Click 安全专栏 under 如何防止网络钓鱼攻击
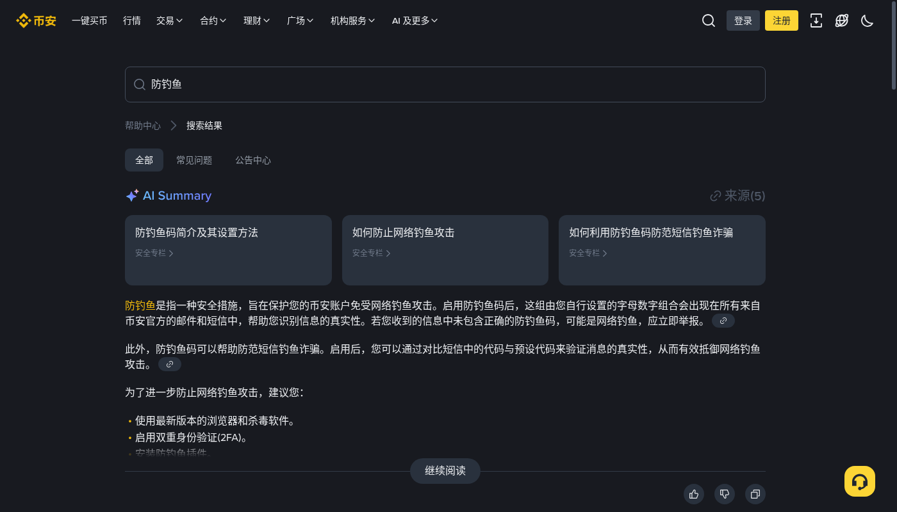The image size is (897, 512). (x=372, y=253)
